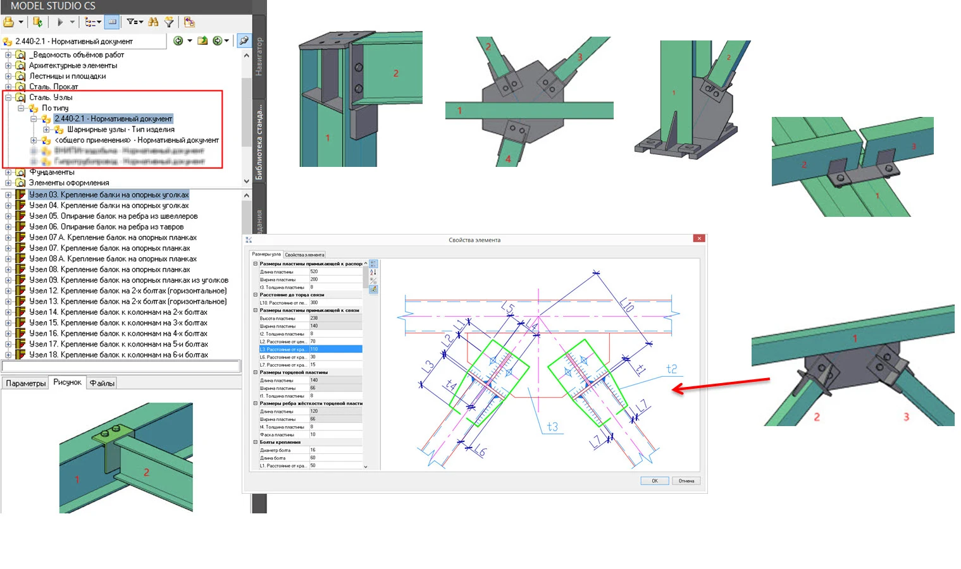Switch to the 'Параметры' tab

(x=25, y=383)
